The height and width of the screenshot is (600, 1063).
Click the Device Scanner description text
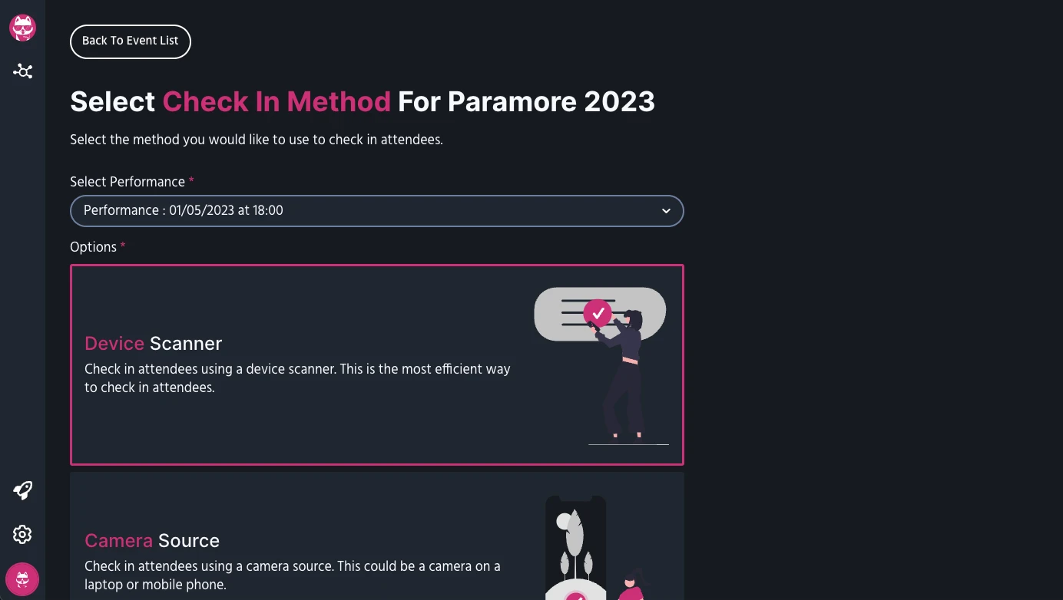point(297,378)
